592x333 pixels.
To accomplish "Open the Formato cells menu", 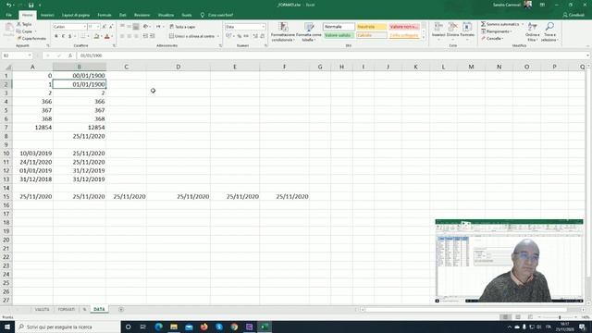I will pos(467,30).
